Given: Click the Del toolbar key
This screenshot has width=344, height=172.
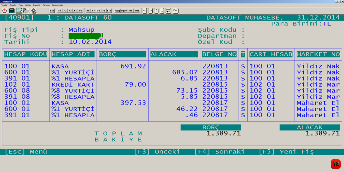Looking at the screenshot, I should pos(137,11).
